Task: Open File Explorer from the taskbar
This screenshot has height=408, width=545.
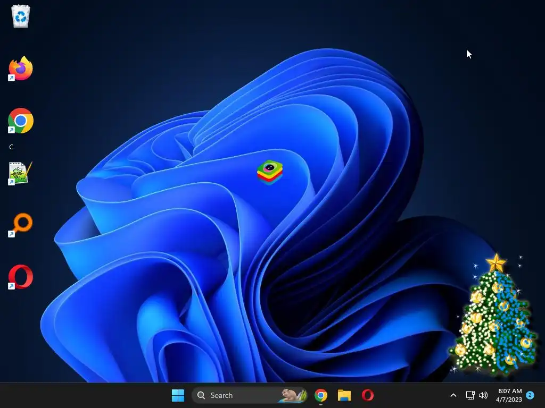Action: click(x=344, y=395)
